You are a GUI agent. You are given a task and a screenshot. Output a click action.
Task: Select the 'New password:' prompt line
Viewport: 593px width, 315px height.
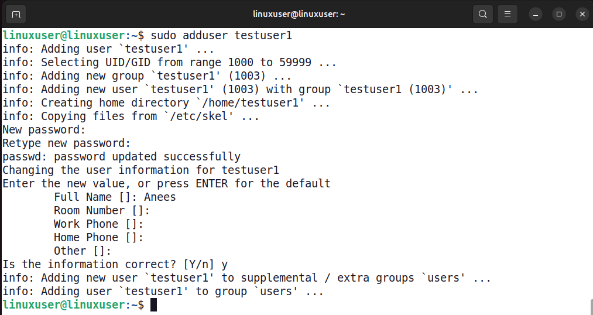tap(44, 130)
